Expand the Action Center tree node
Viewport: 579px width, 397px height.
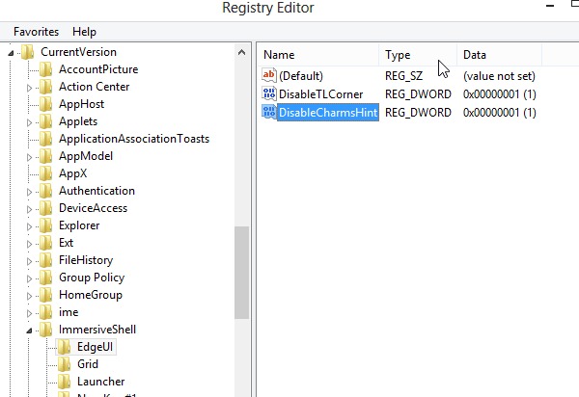[30, 87]
